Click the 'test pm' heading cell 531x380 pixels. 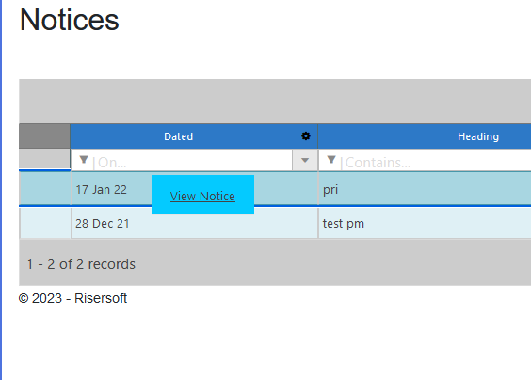point(425,223)
